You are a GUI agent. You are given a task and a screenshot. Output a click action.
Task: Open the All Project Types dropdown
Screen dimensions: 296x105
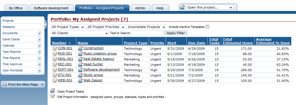(68, 27)
